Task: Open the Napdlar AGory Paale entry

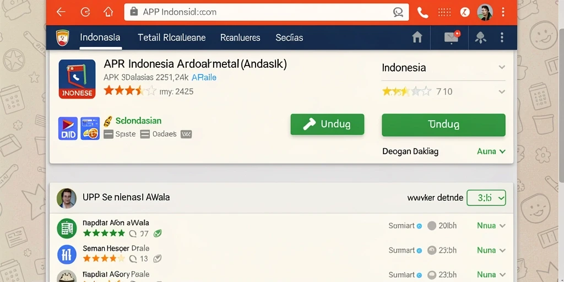Action: pos(116,274)
